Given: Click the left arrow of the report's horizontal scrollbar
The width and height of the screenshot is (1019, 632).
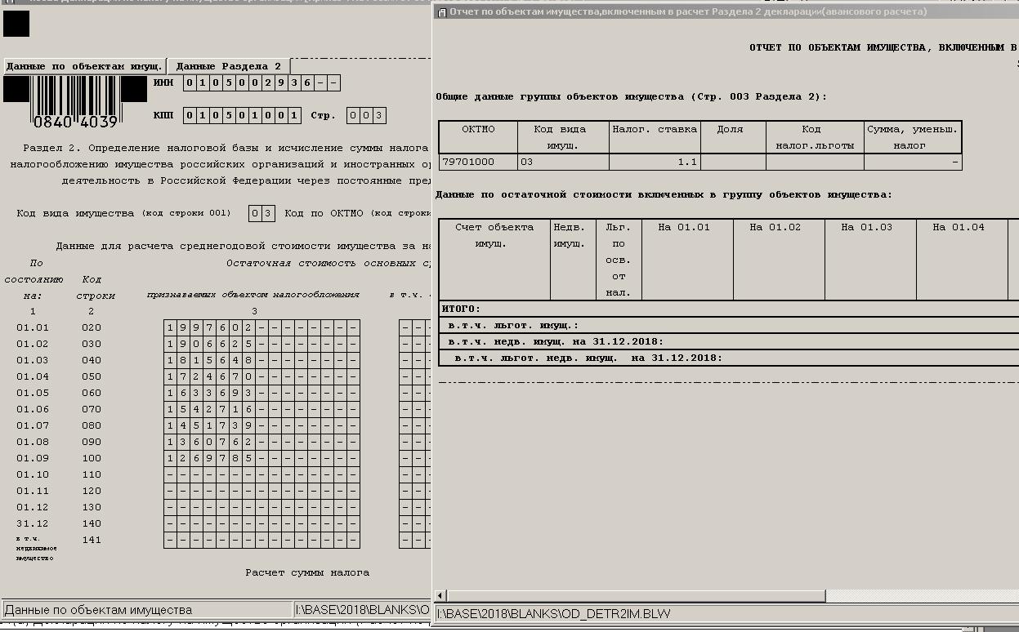Looking at the screenshot, I should pyautogui.click(x=441, y=596).
